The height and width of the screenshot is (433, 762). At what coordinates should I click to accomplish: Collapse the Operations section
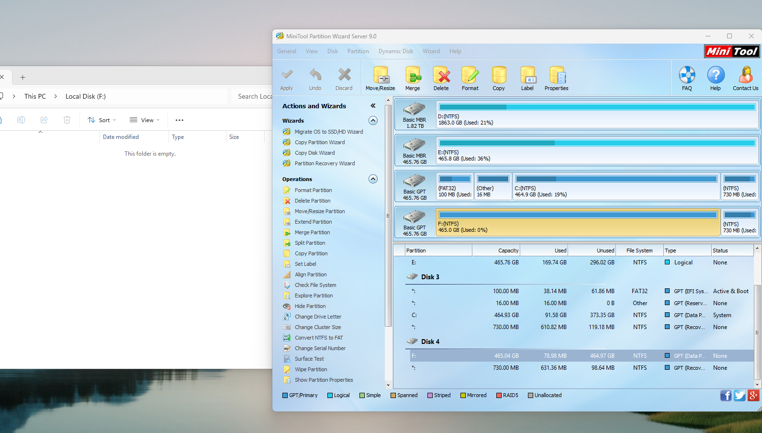[373, 179]
